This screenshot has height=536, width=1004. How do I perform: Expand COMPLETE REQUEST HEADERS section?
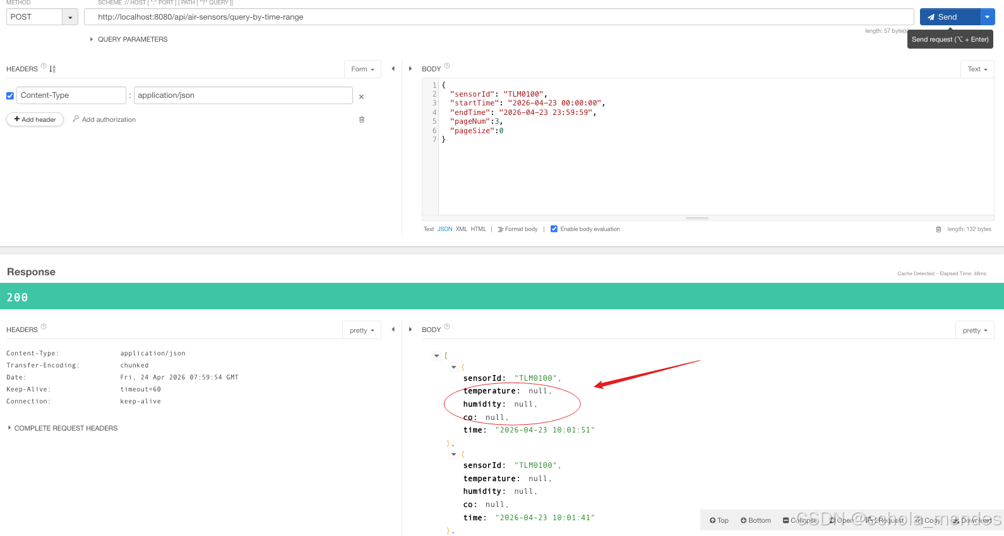click(63, 428)
